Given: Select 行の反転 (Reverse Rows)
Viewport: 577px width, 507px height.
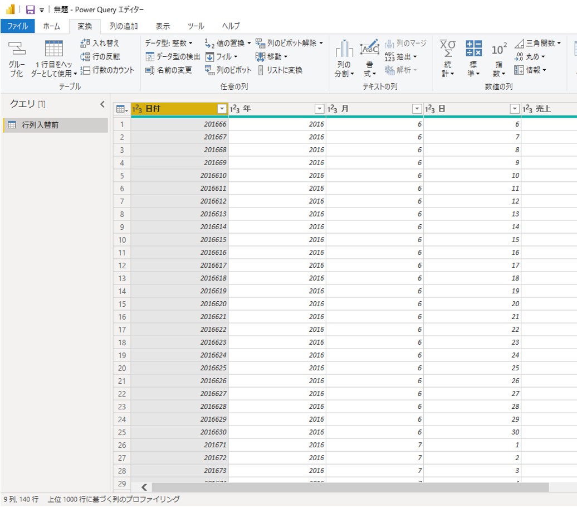Looking at the screenshot, I should pyautogui.click(x=100, y=56).
